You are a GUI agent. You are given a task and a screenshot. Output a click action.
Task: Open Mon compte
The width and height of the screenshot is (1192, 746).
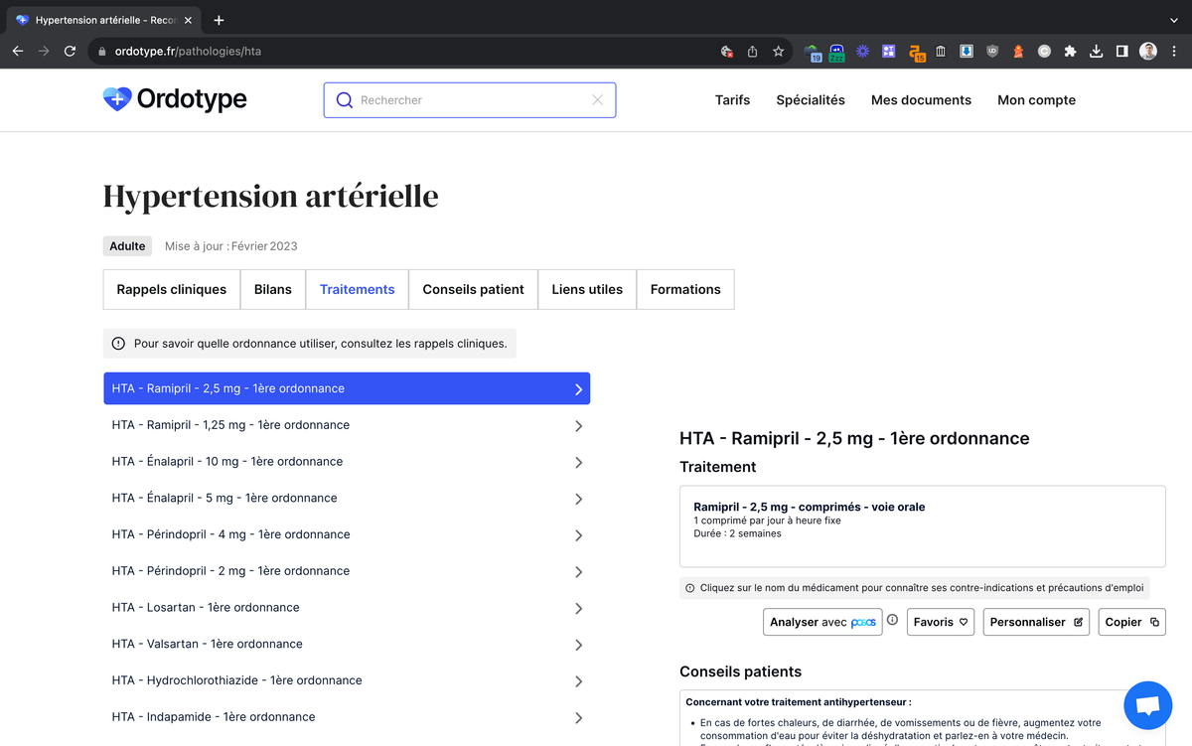click(x=1036, y=100)
